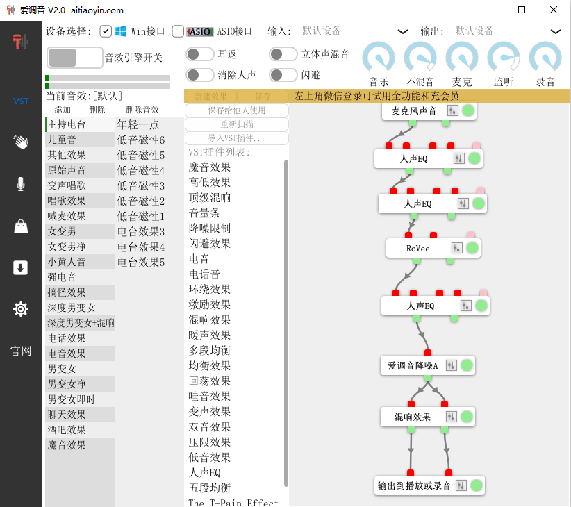
Task: Choose the 电台效果5 preset
Action: (149, 262)
